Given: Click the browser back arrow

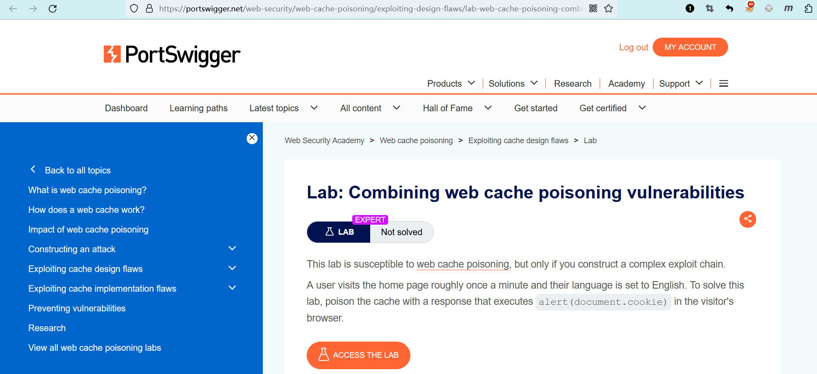Looking at the screenshot, I should point(13,9).
